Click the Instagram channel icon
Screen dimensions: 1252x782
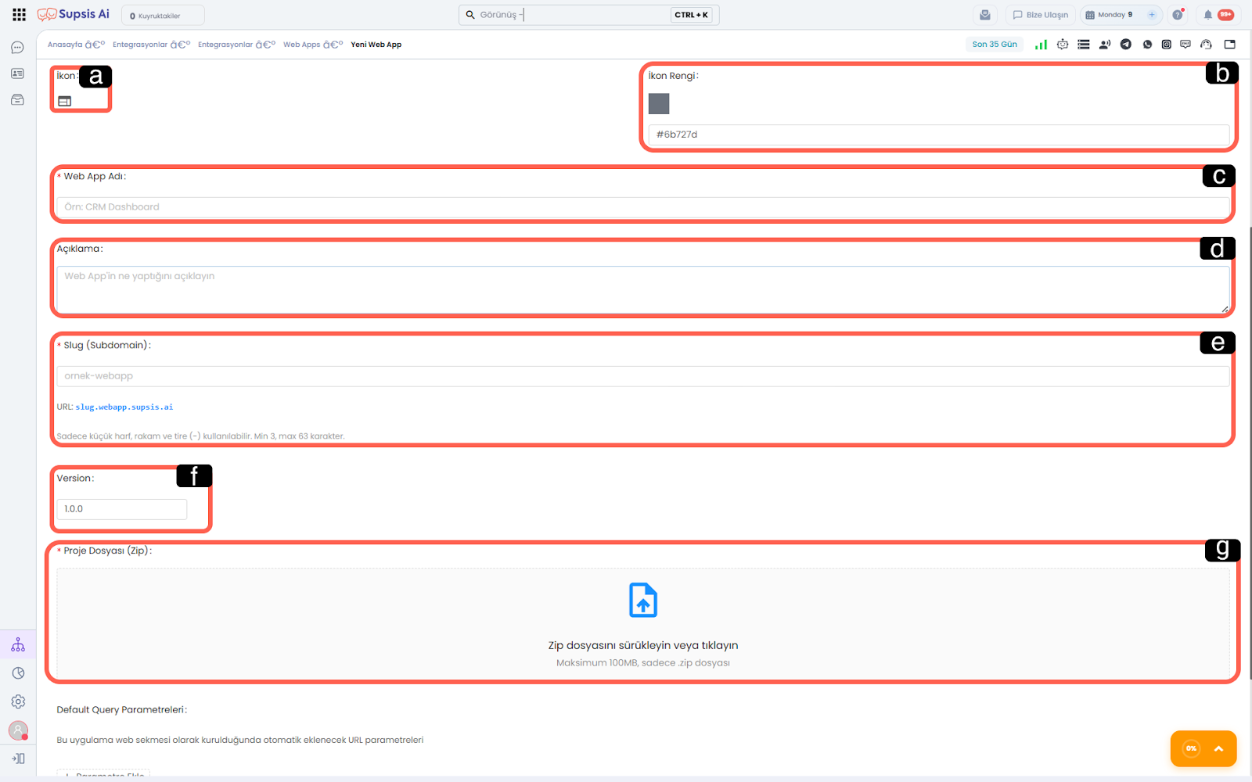pyautogui.click(x=1166, y=45)
